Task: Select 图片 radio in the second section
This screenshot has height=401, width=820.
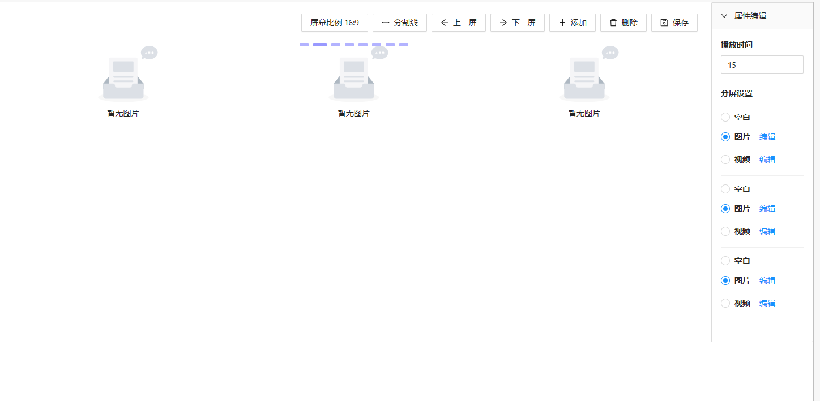Action: 725,208
